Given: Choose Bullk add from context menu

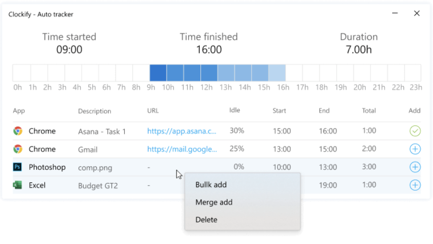Looking at the screenshot, I should [x=211, y=185].
